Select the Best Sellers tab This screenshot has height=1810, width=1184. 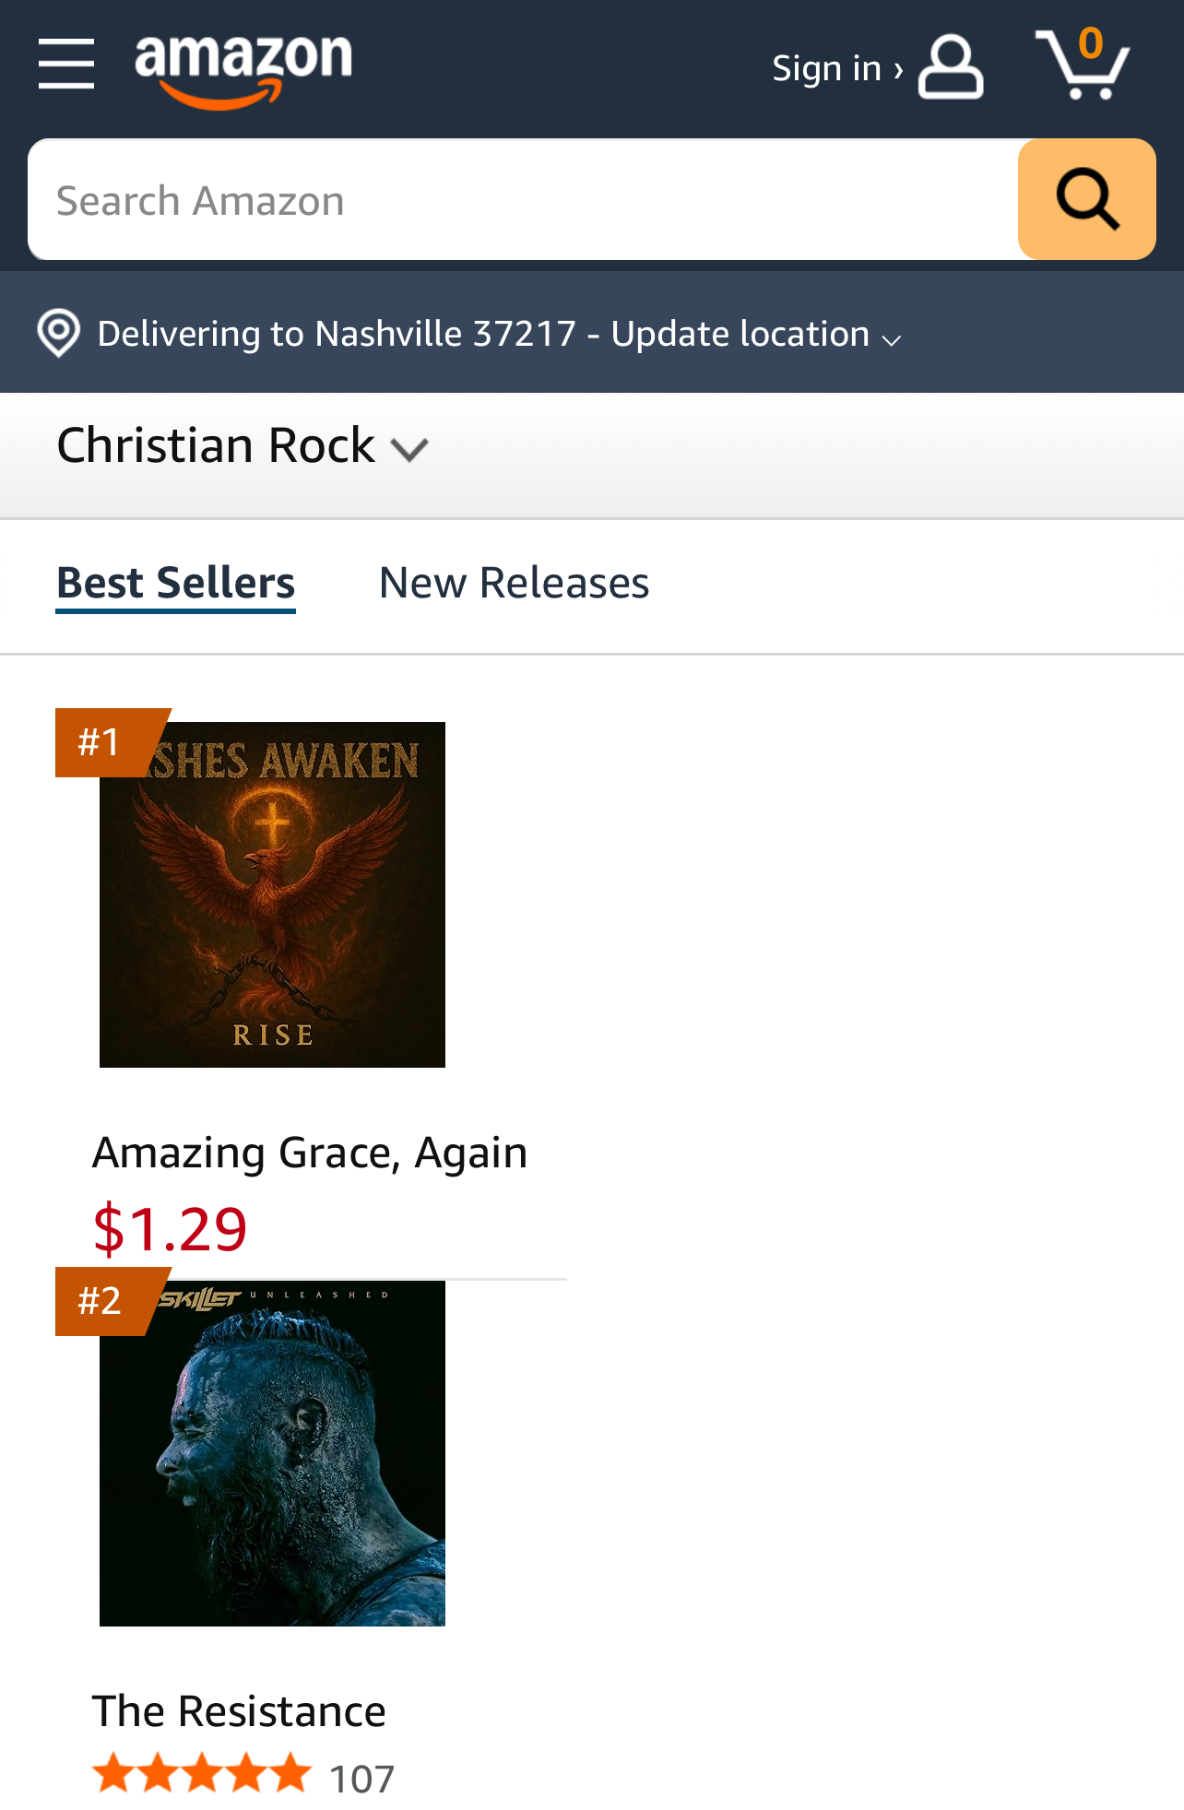[x=176, y=584]
